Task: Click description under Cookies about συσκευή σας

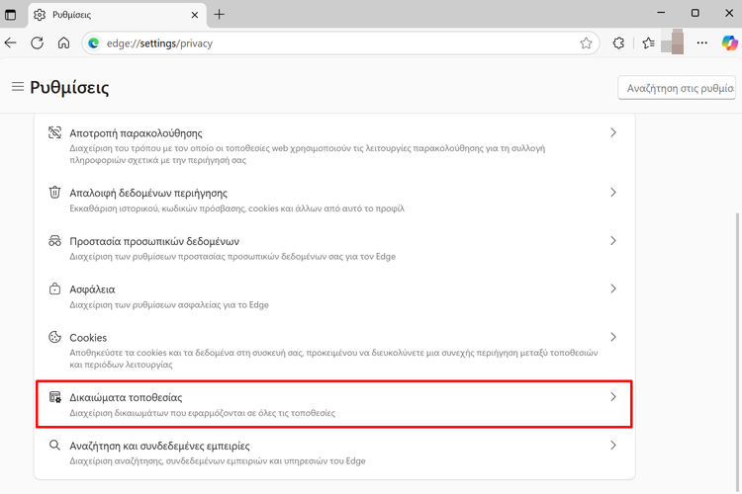Action: tap(333, 359)
